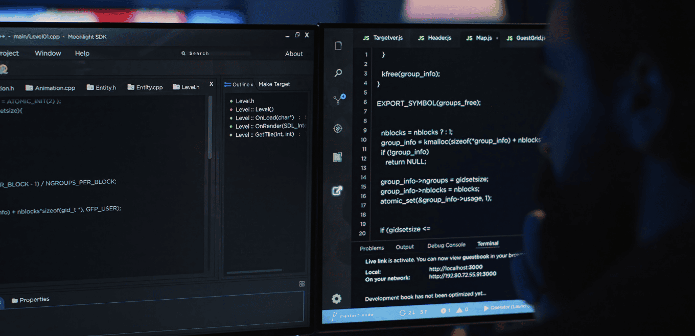Switch to the Debug Console panel tab
Image resolution: width=695 pixels, height=336 pixels.
pos(446,245)
